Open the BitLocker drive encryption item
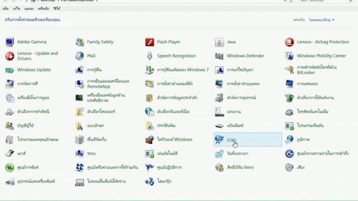358x201 pixels. 317,70
